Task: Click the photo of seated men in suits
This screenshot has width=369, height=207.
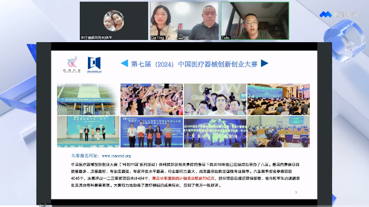Action: click(215, 99)
